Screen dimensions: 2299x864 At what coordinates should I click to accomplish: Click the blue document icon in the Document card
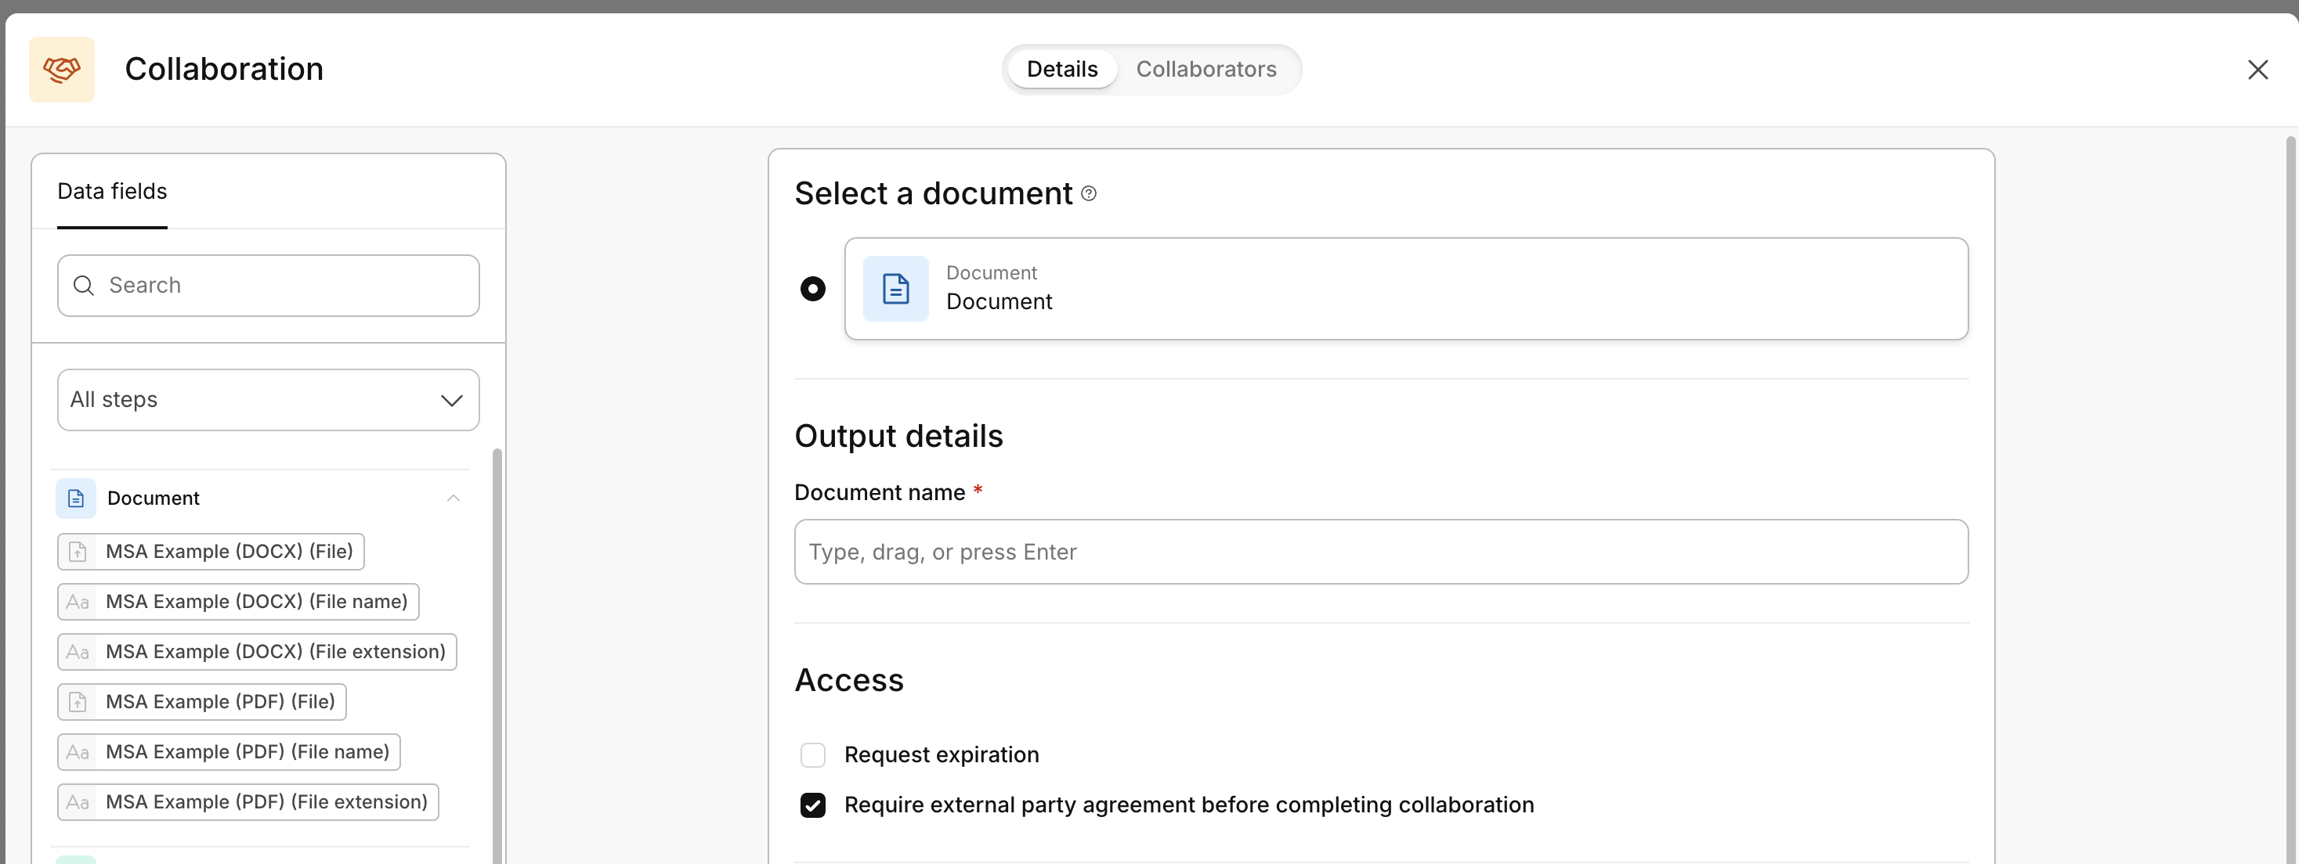point(895,289)
